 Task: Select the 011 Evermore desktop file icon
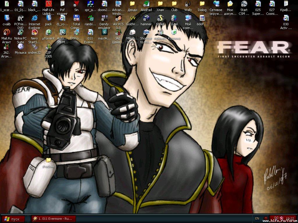point(91,32)
